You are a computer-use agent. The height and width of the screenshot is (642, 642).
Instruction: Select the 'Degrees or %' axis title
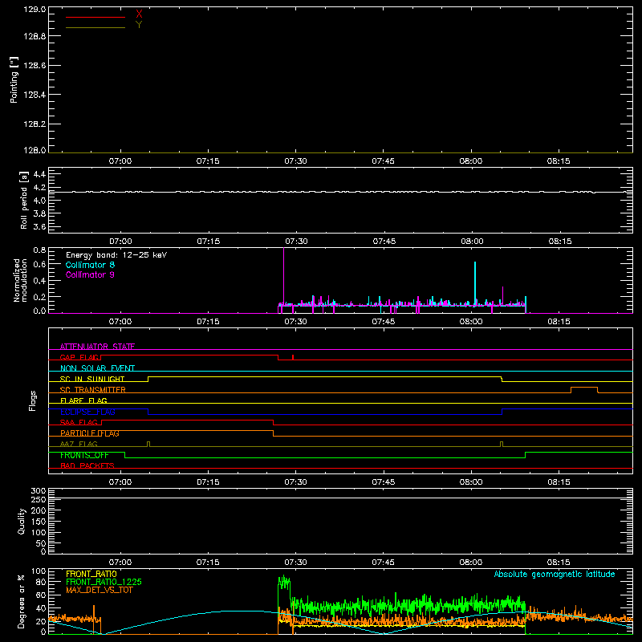tap(22, 601)
